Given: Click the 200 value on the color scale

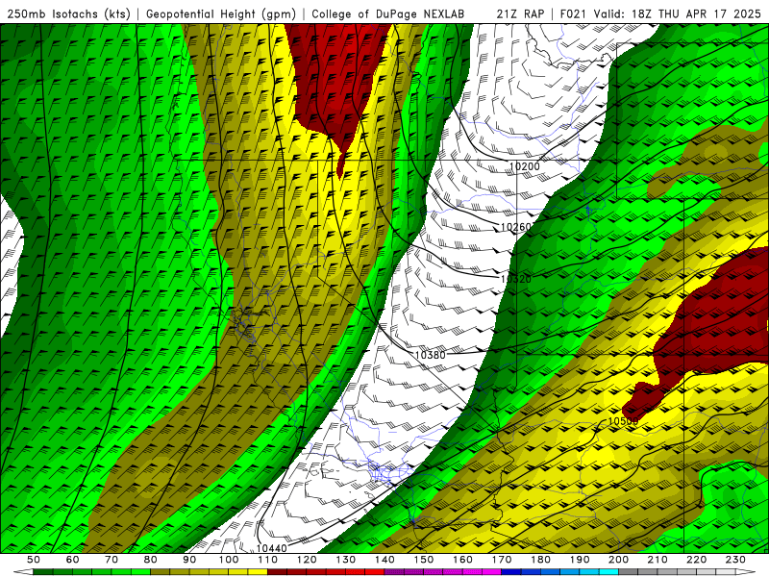Looking at the screenshot, I should pyautogui.click(x=618, y=560).
